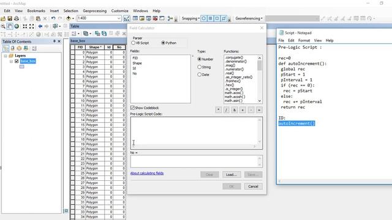
Task: Toggle Vertex Snapping square icon
Action: click(x=217, y=18)
